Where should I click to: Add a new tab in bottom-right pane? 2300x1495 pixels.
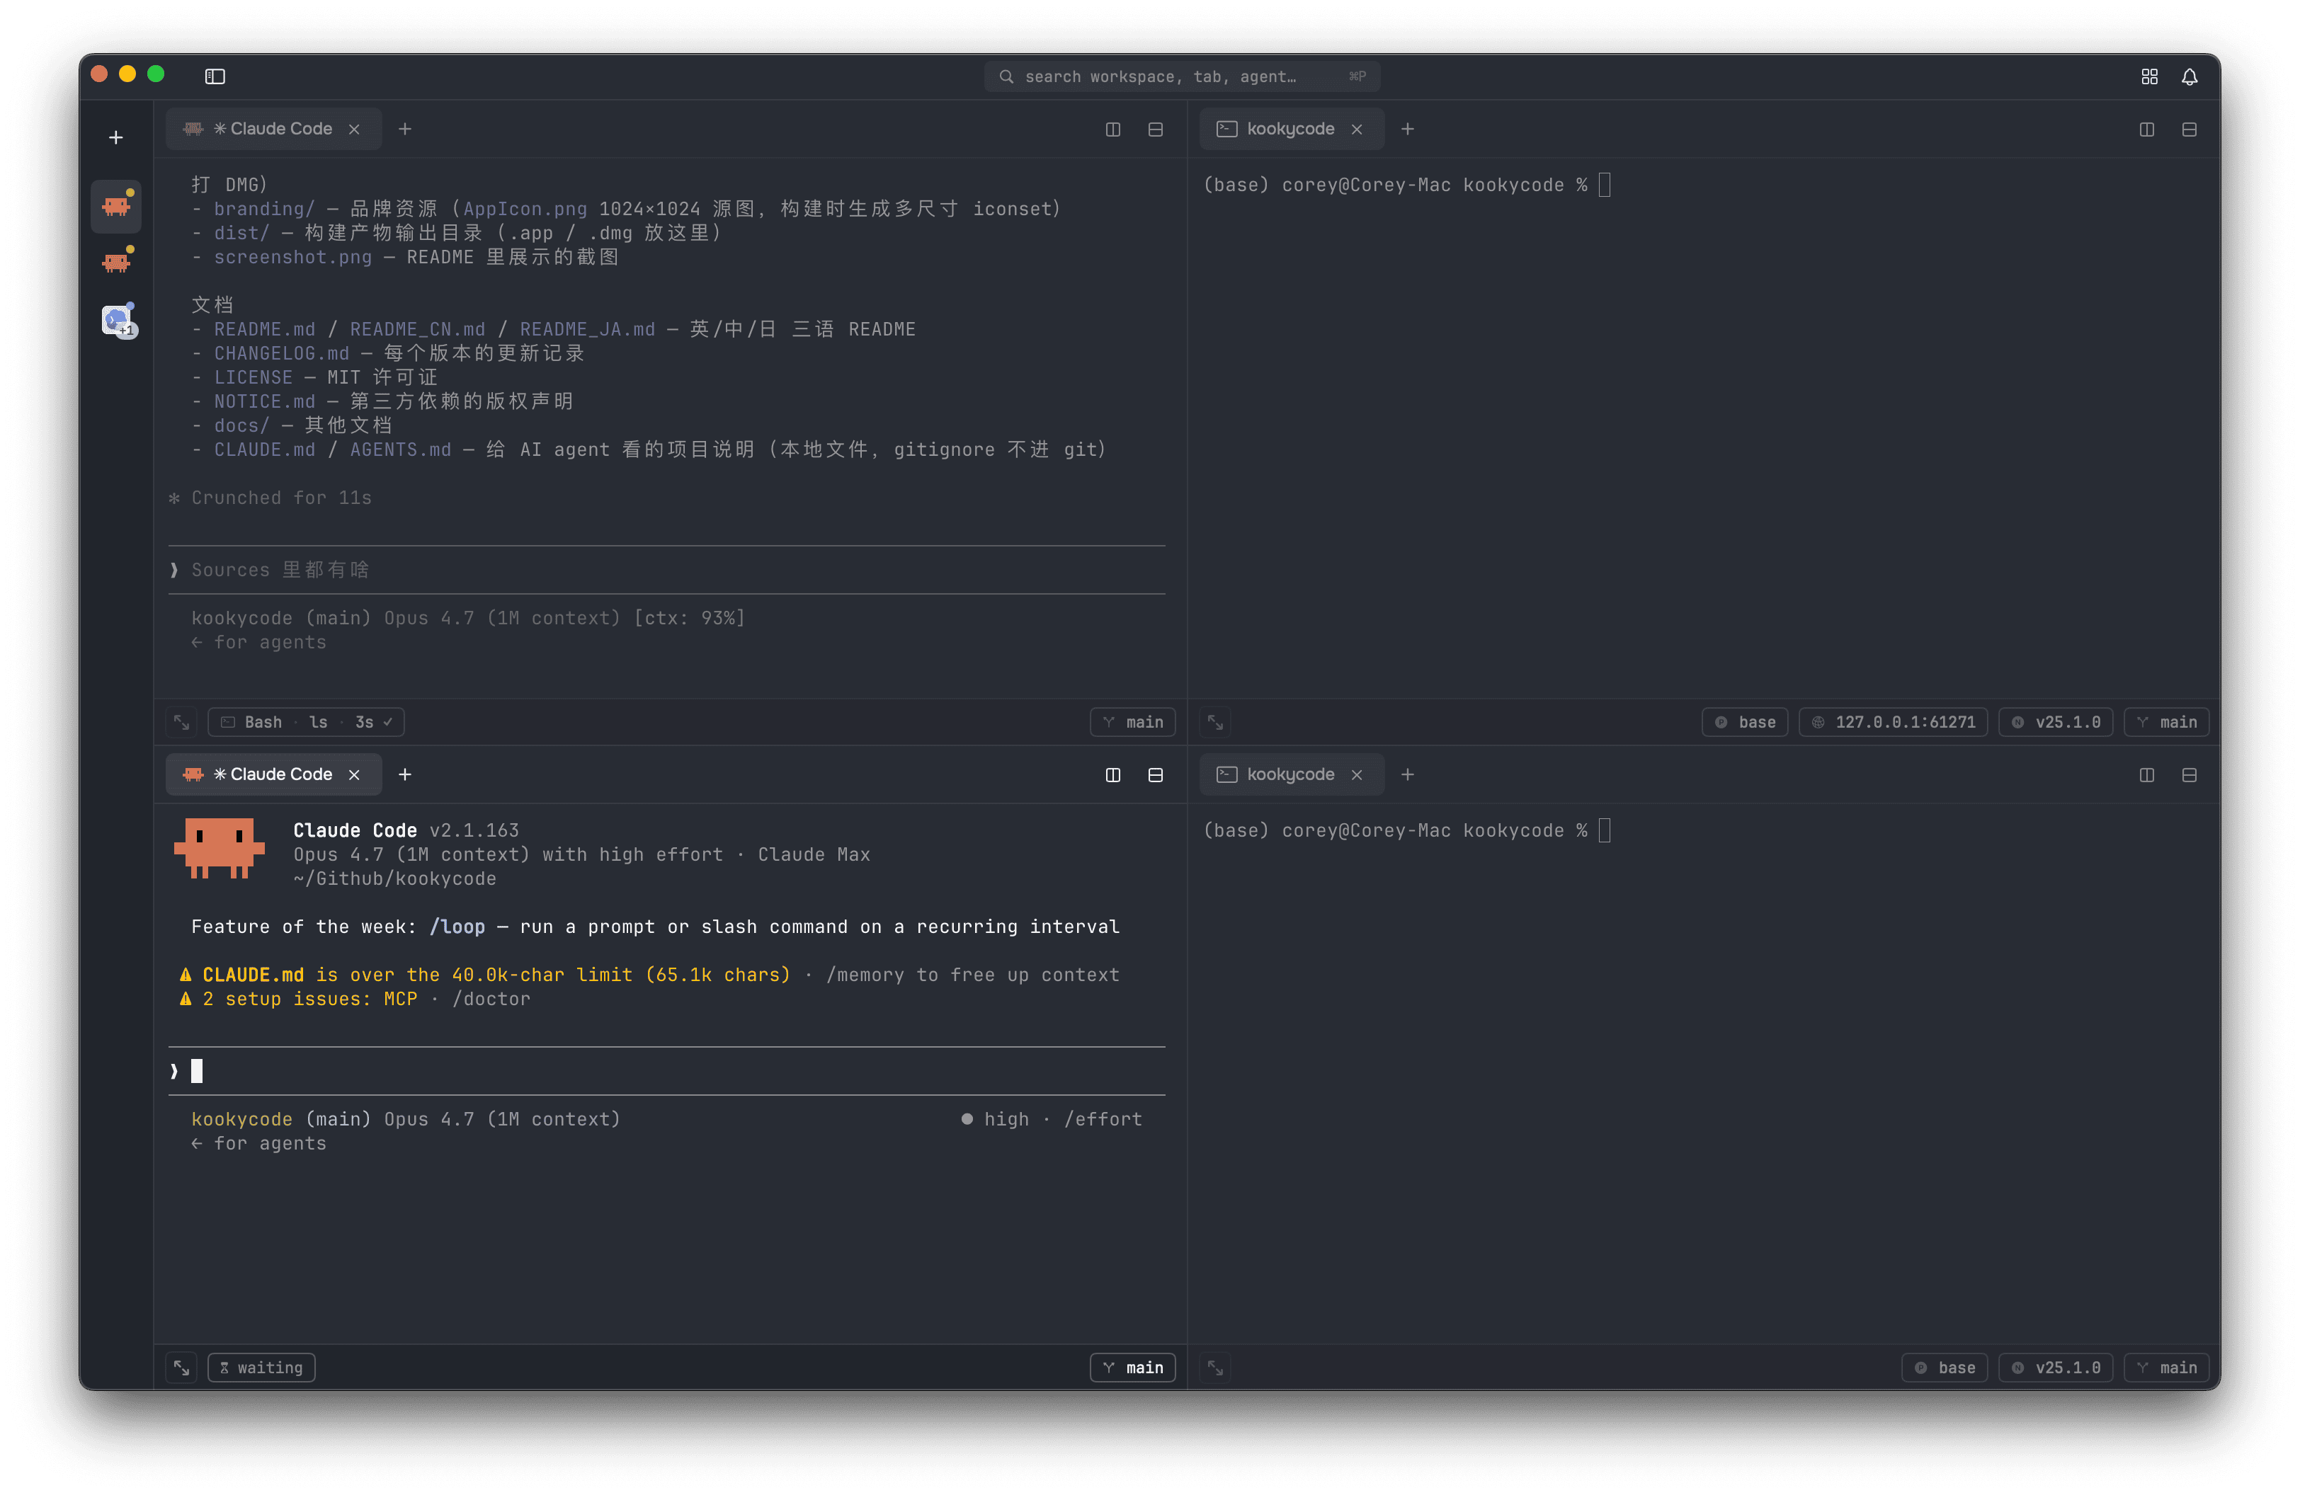(1408, 776)
